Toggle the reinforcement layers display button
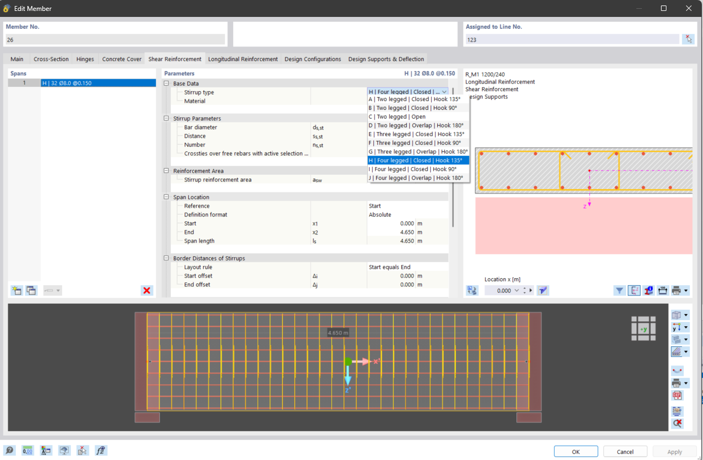 coord(677,352)
